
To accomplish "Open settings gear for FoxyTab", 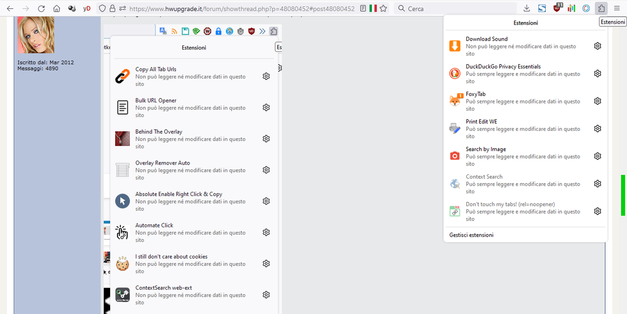I will 598,101.
